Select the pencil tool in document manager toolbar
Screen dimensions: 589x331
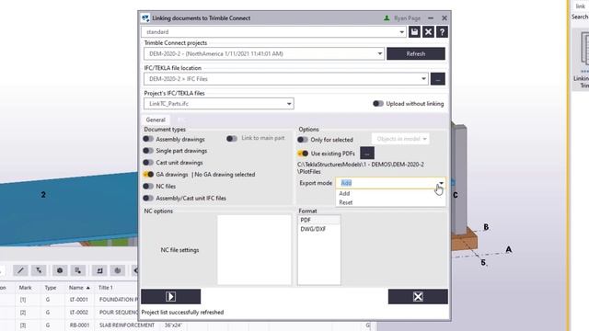(20, 270)
